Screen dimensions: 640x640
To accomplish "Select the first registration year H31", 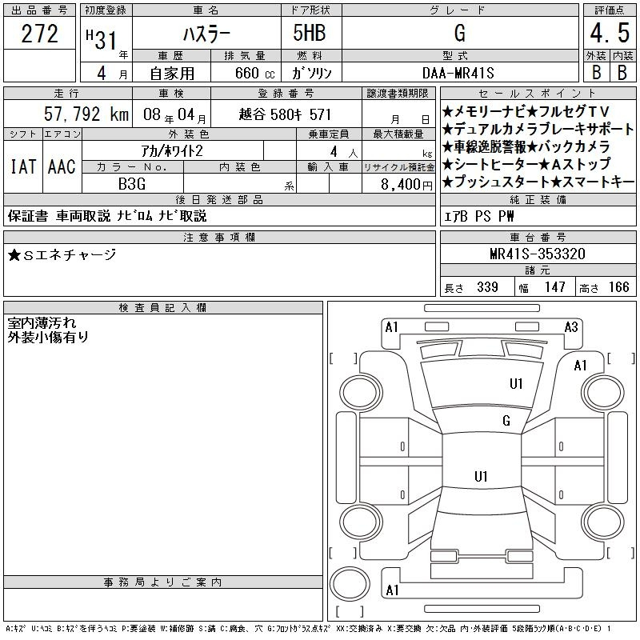I will coord(102,40).
